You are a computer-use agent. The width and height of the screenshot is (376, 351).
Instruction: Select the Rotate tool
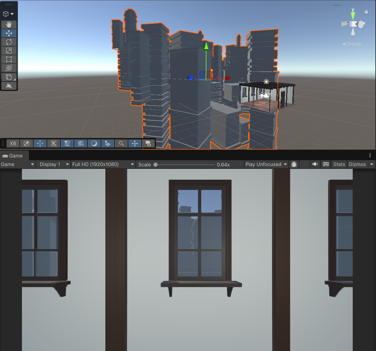point(9,42)
